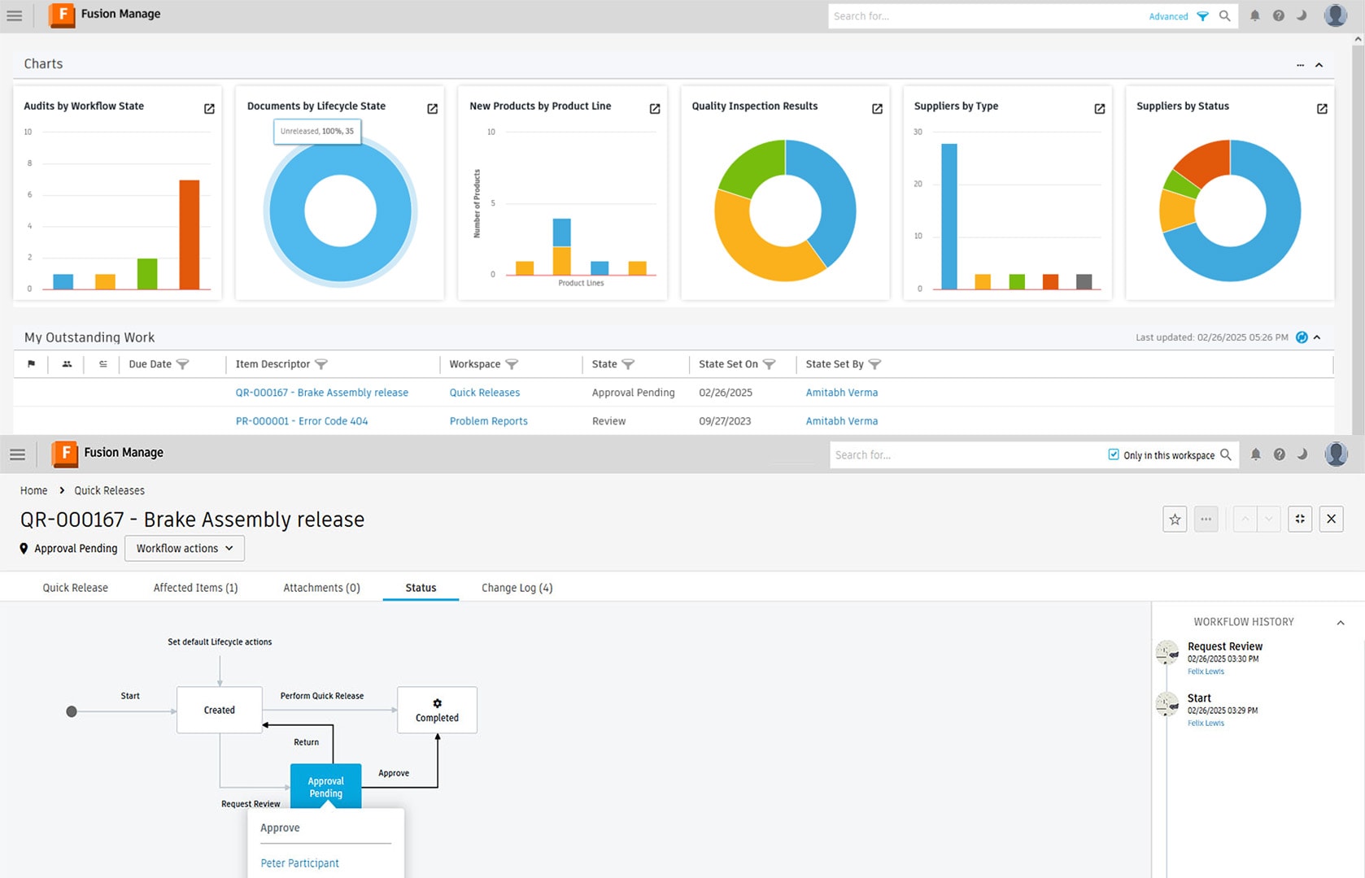The height and width of the screenshot is (878, 1365).
Task: Click the Advanced search filter funnel icon
Action: [1202, 16]
